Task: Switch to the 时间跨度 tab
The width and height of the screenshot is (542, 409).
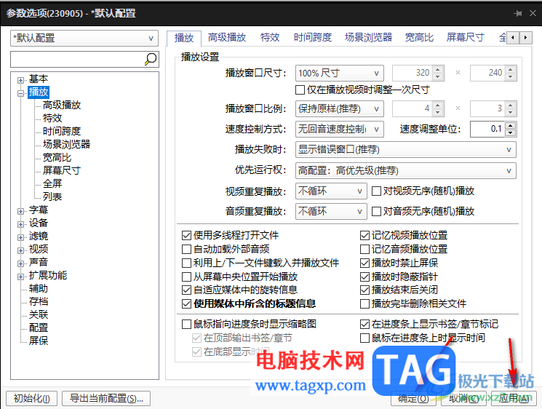Action: coord(313,37)
